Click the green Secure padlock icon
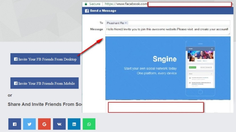236x132 pixels. coord(86,4)
